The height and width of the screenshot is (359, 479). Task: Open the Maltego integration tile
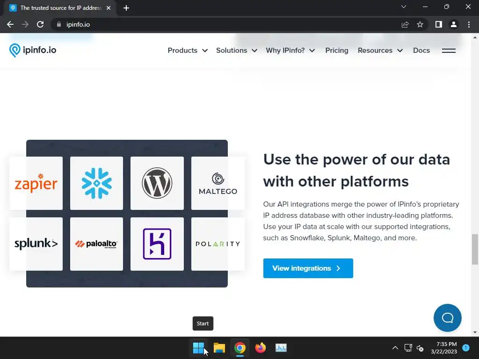pyautogui.click(x=218, y=183)
